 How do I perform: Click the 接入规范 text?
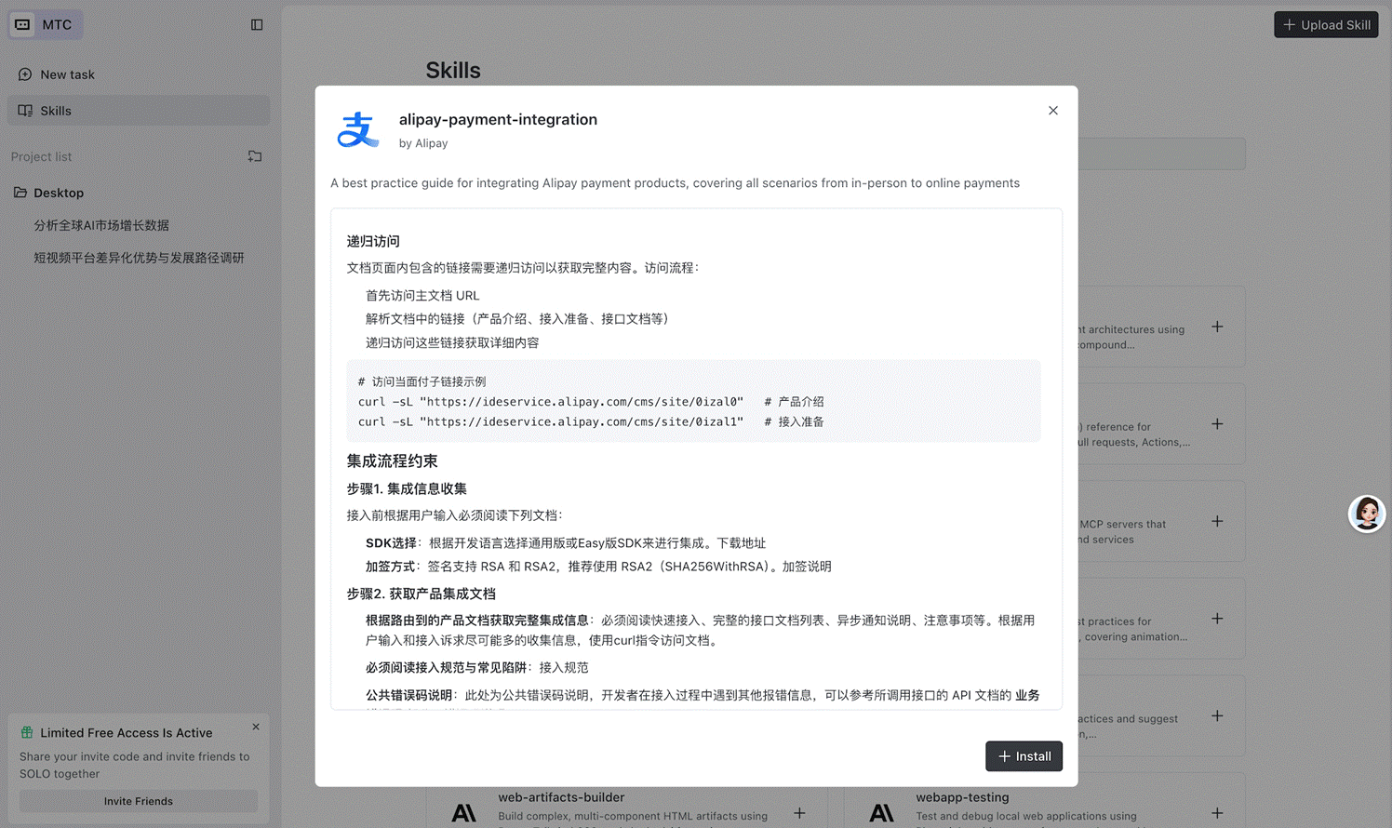click(564, 668)
